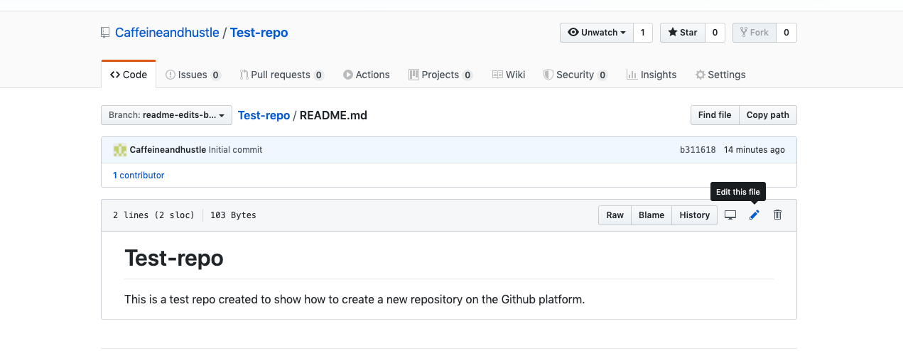Click the Caffeineandhustle avatar in the commit row
The image size is (903, 351).
tap(119, 150)
